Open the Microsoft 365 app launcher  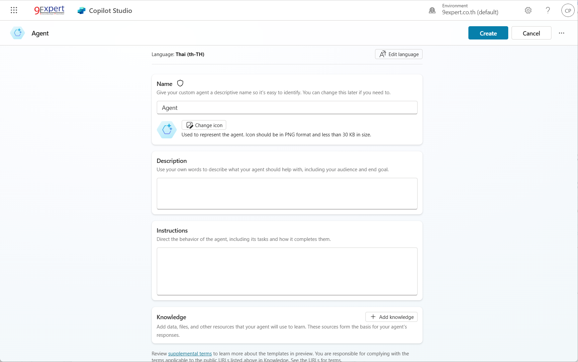coord(14,10)
